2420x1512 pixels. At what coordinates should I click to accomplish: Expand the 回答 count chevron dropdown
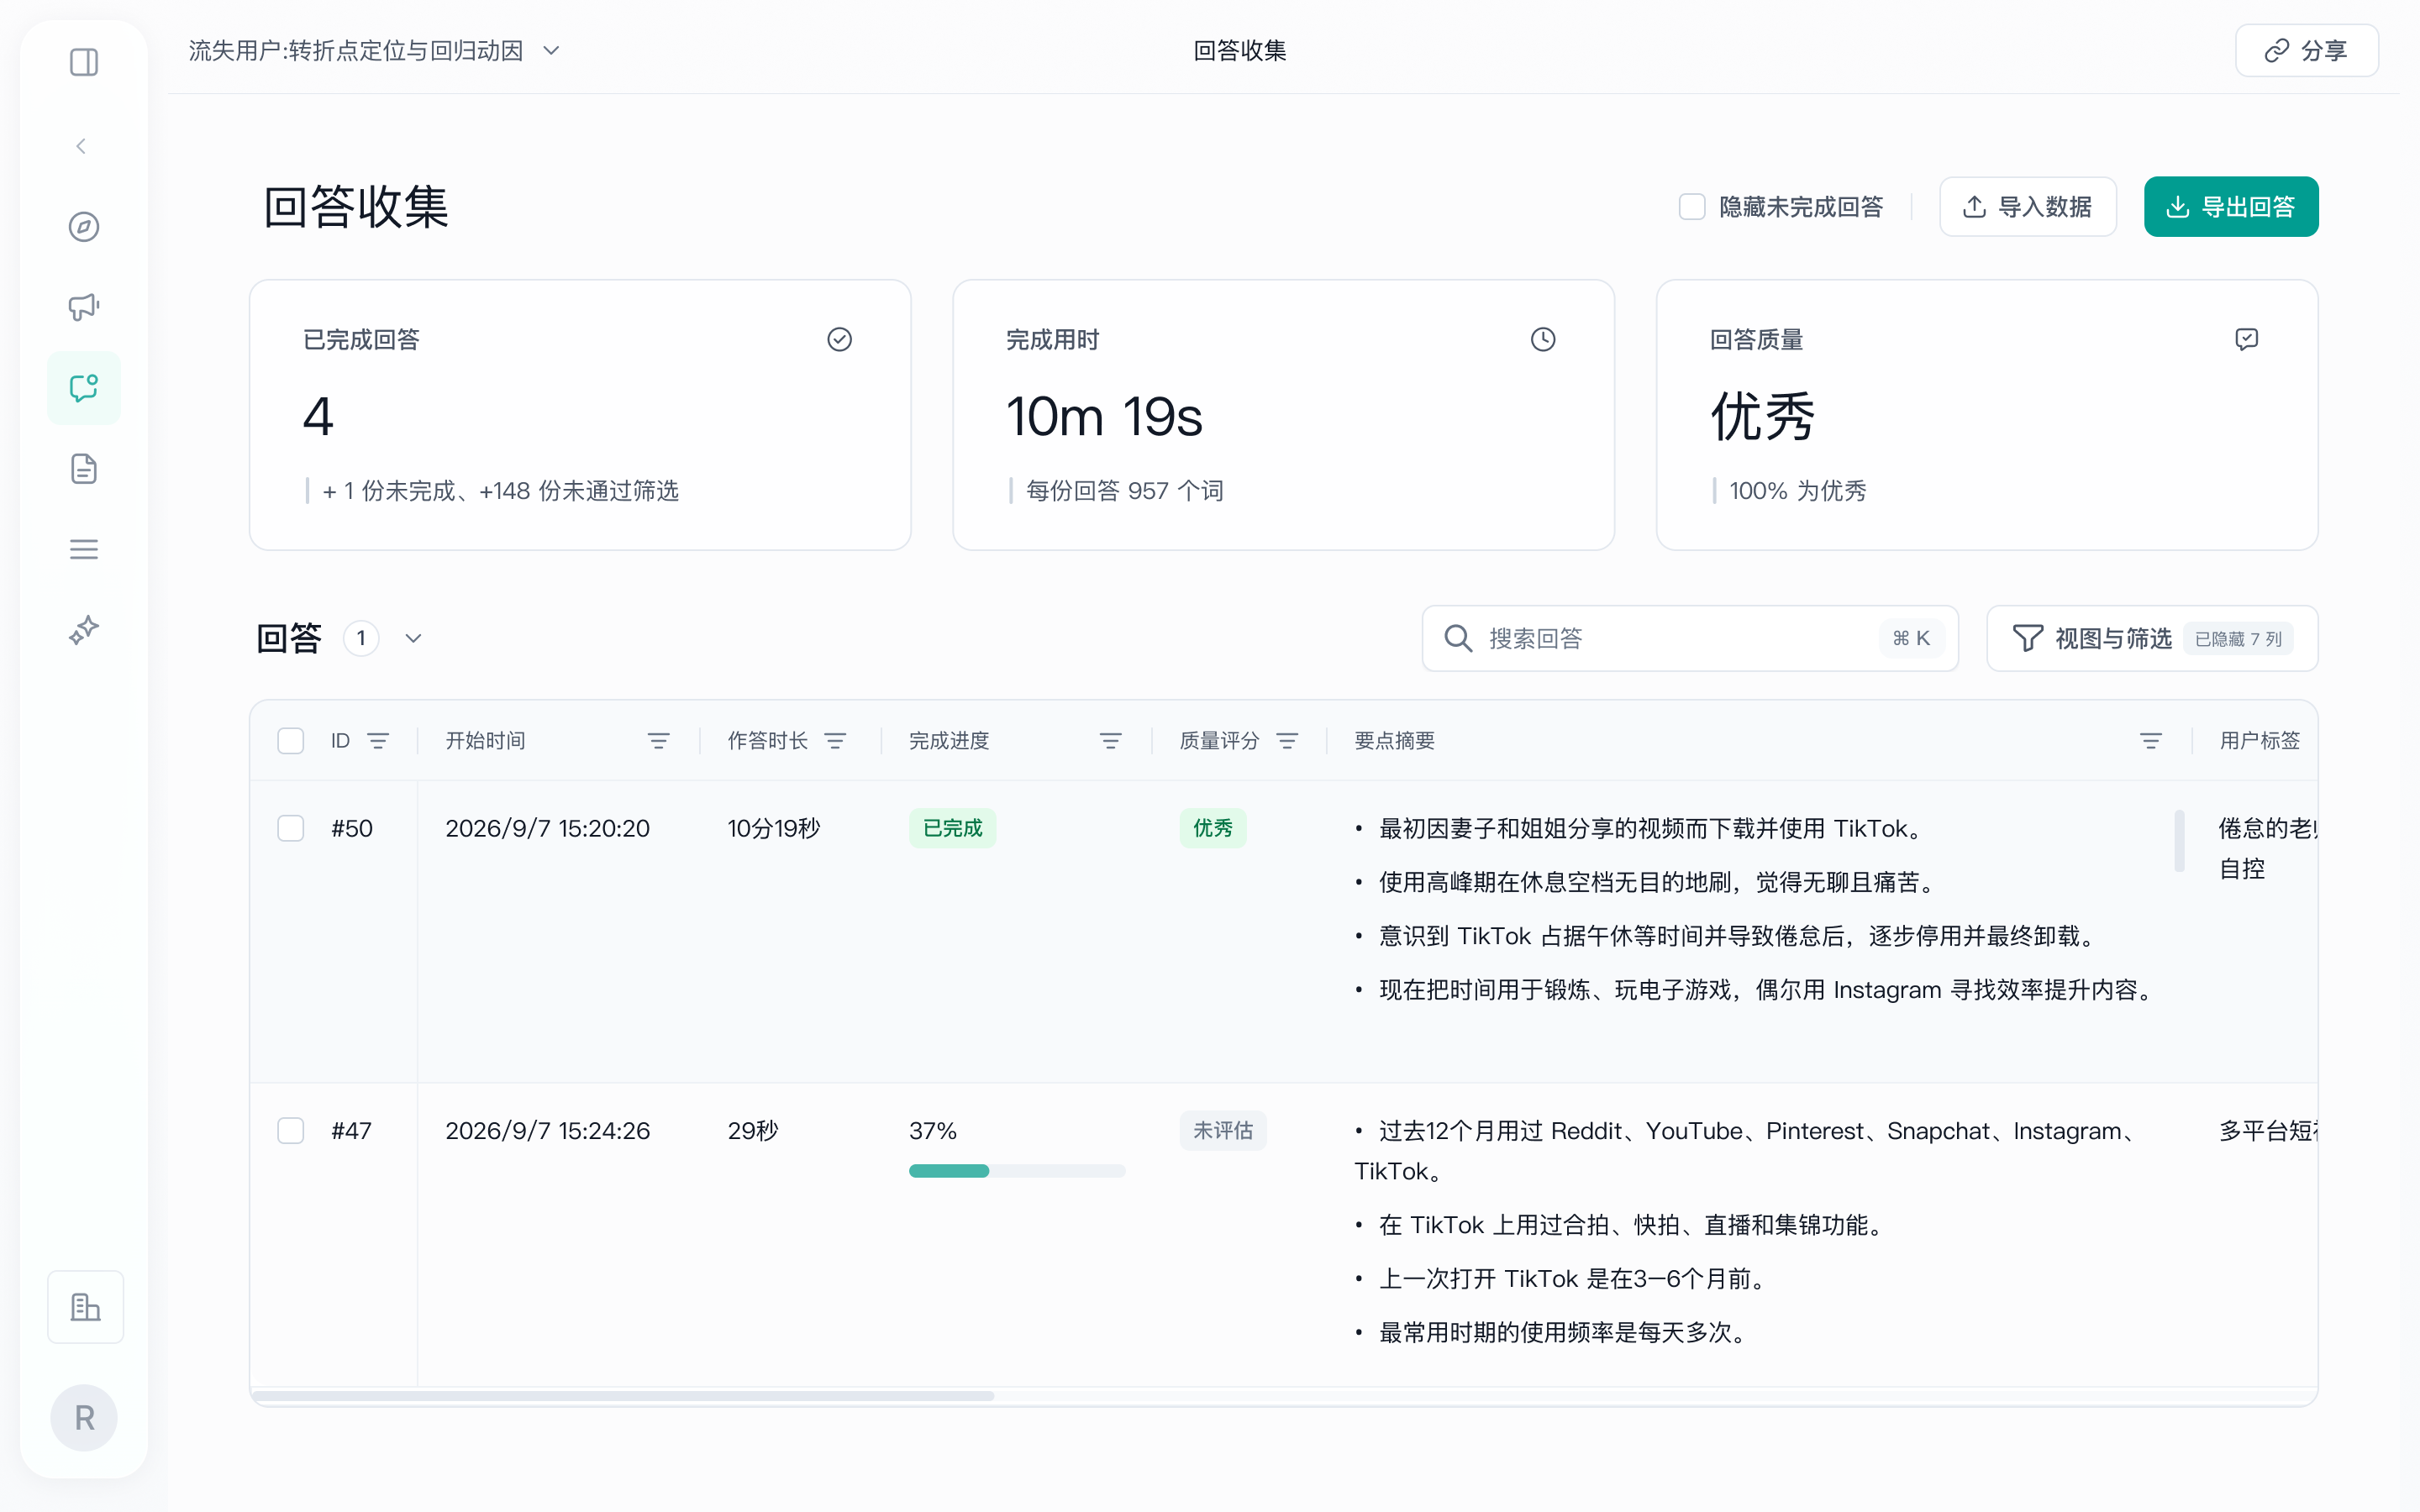[413, 638]
